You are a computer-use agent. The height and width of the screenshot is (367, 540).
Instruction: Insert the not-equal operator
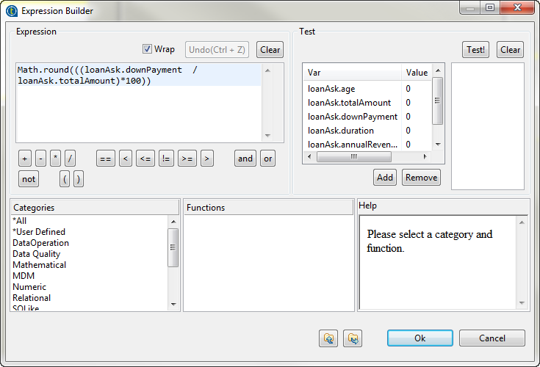coord(167,158)
